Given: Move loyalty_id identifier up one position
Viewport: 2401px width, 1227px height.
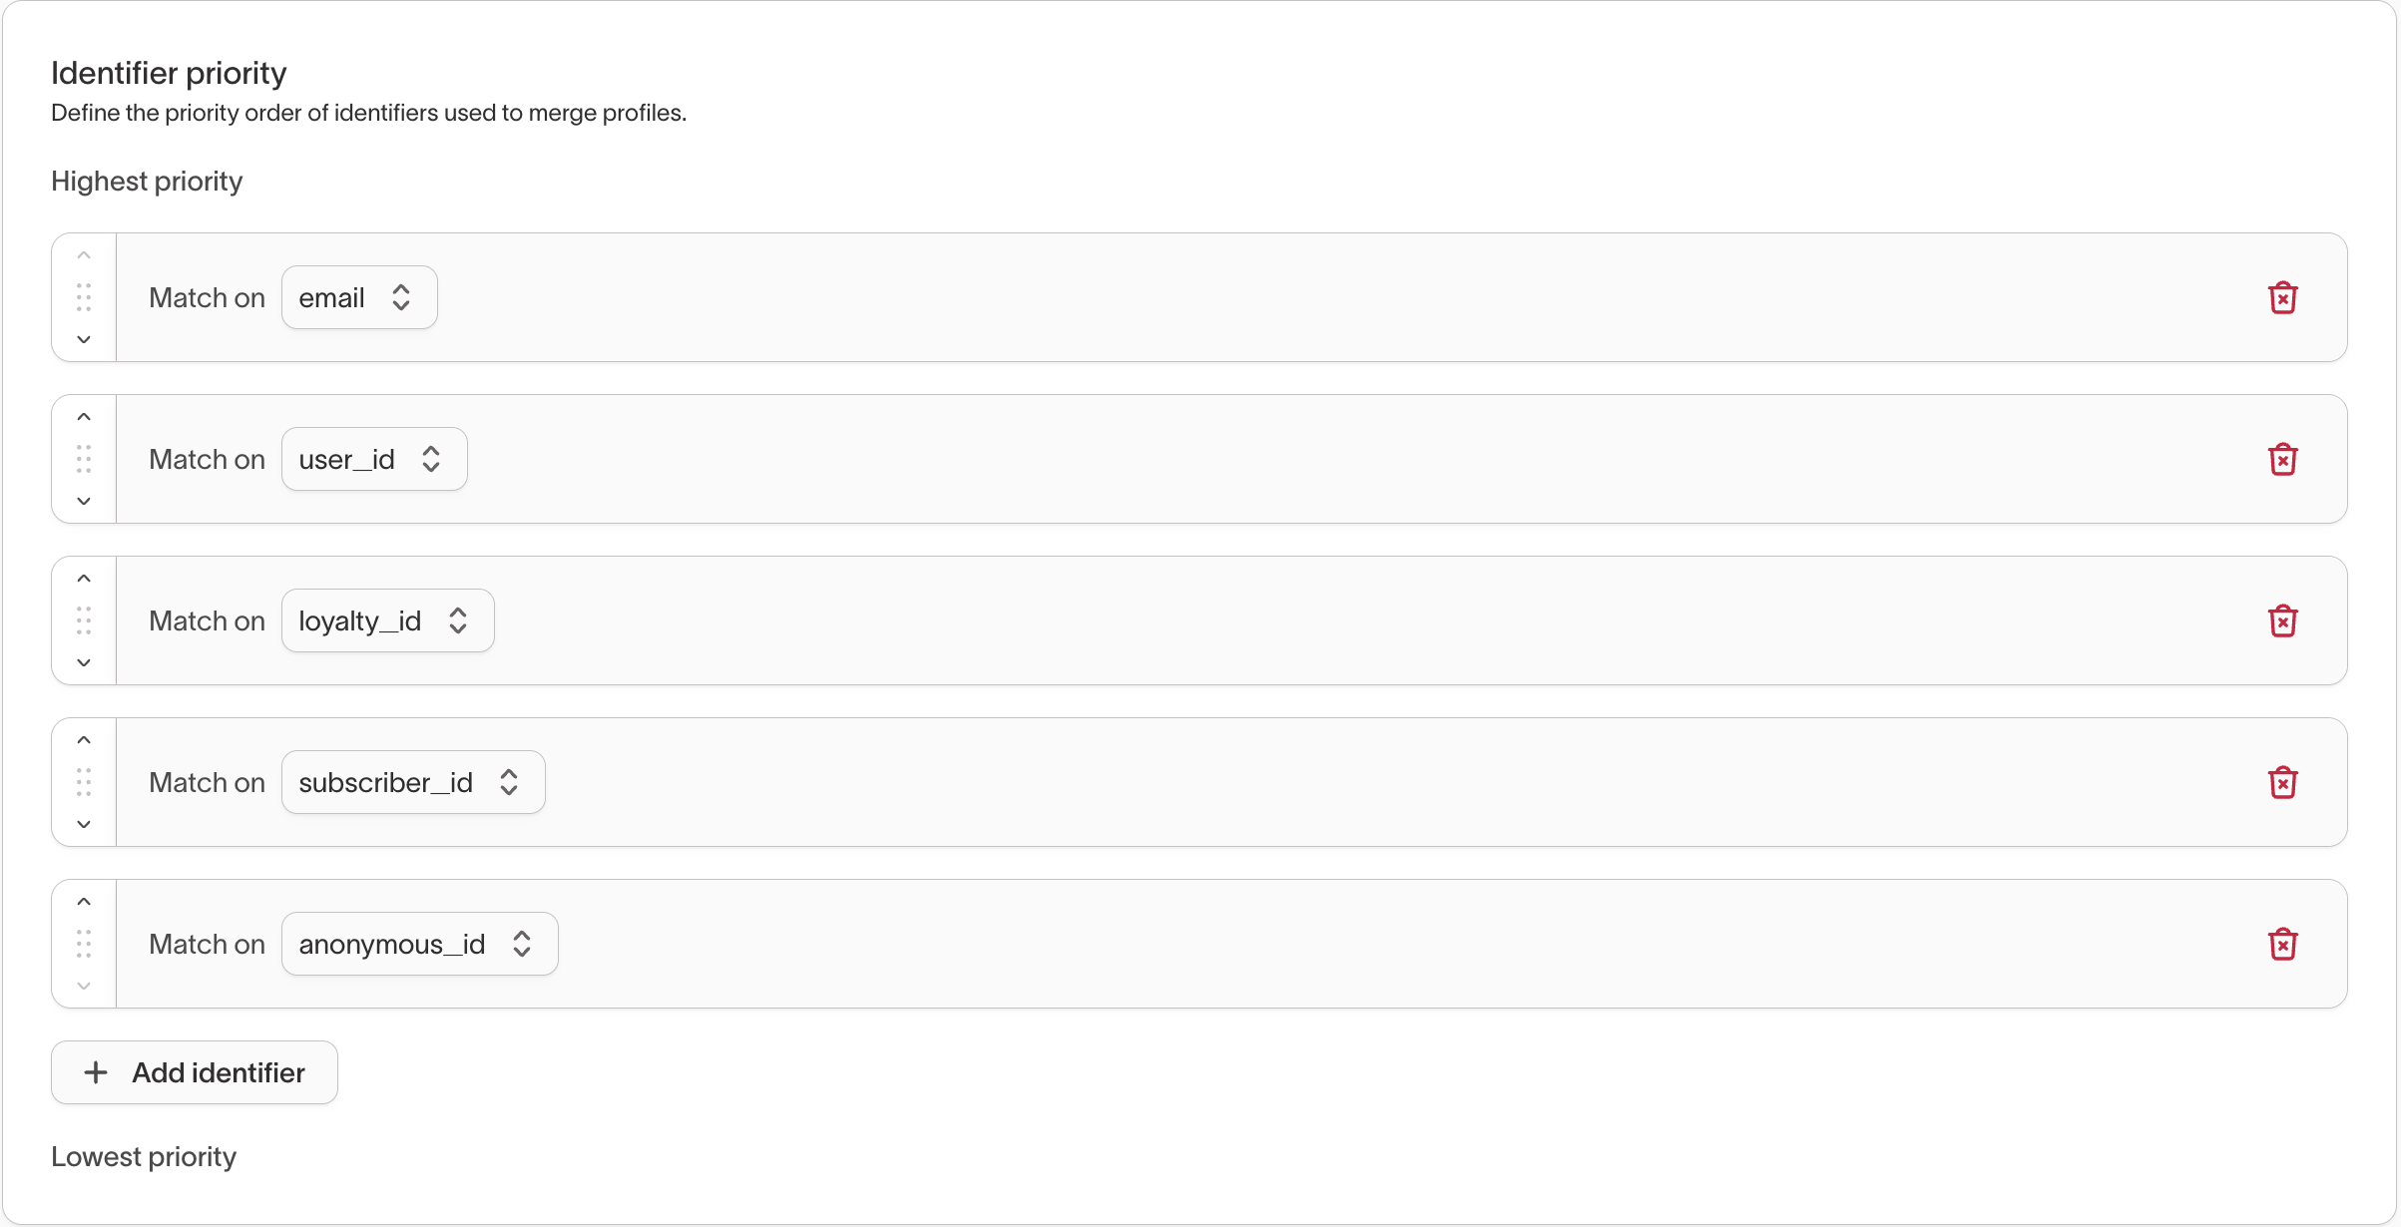Looking at the screenshot, I should click(84, 579).
